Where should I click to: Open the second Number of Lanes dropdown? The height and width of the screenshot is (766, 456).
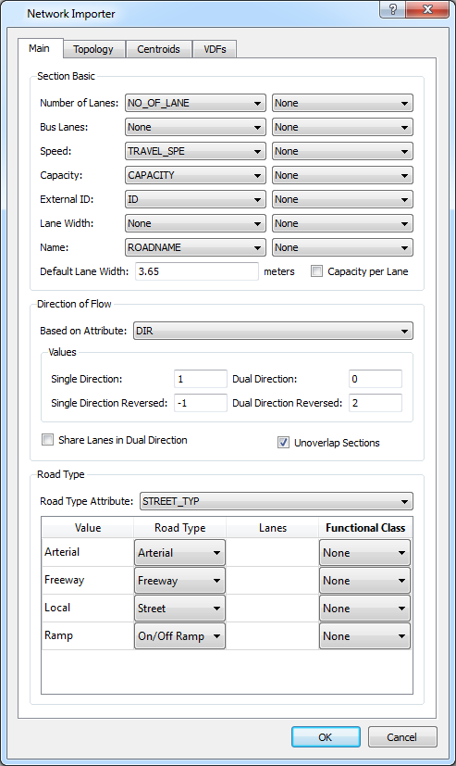coord(342,103)
